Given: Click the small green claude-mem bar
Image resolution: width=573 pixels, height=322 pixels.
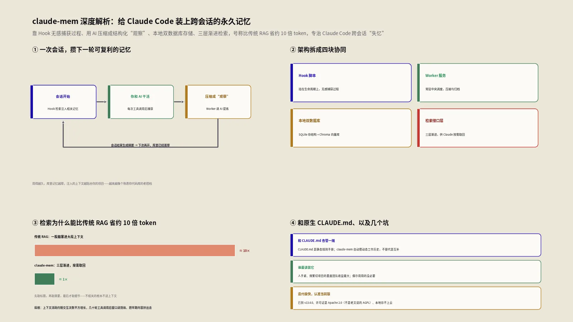Looking at the screenshot, I should (44, 279).
